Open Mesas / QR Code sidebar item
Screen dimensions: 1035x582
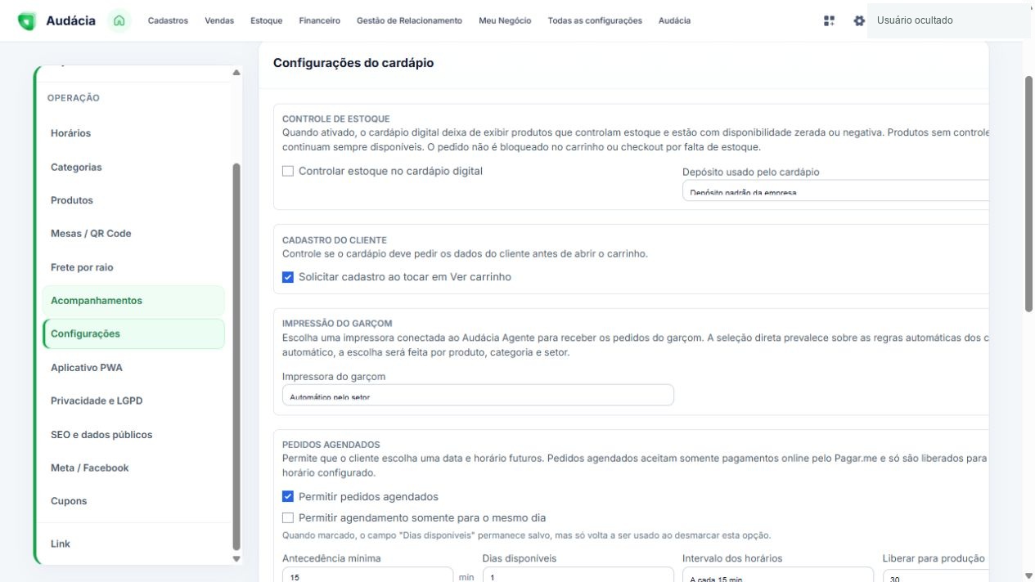133,234
